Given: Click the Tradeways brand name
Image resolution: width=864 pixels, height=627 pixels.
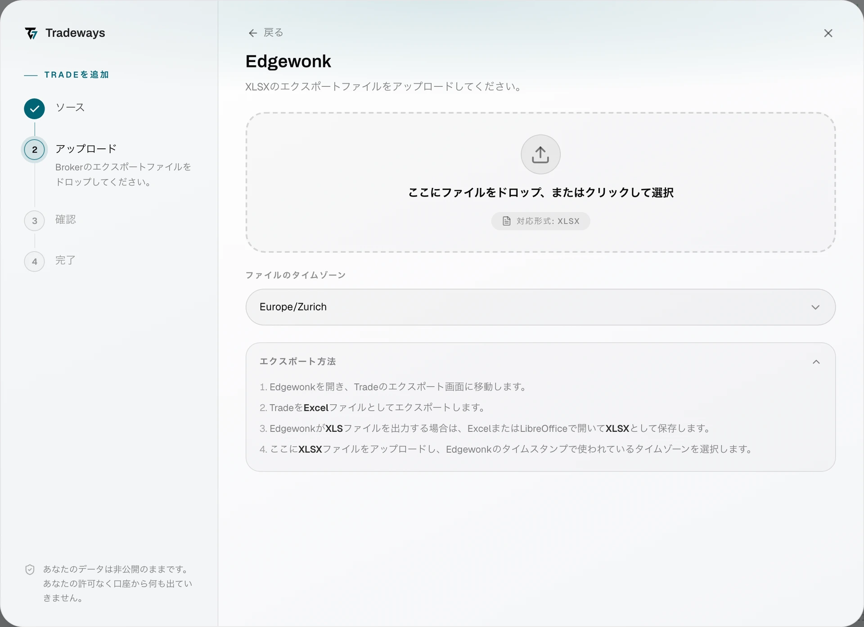Looking at the screenshot, I should (x=75, y=33).
